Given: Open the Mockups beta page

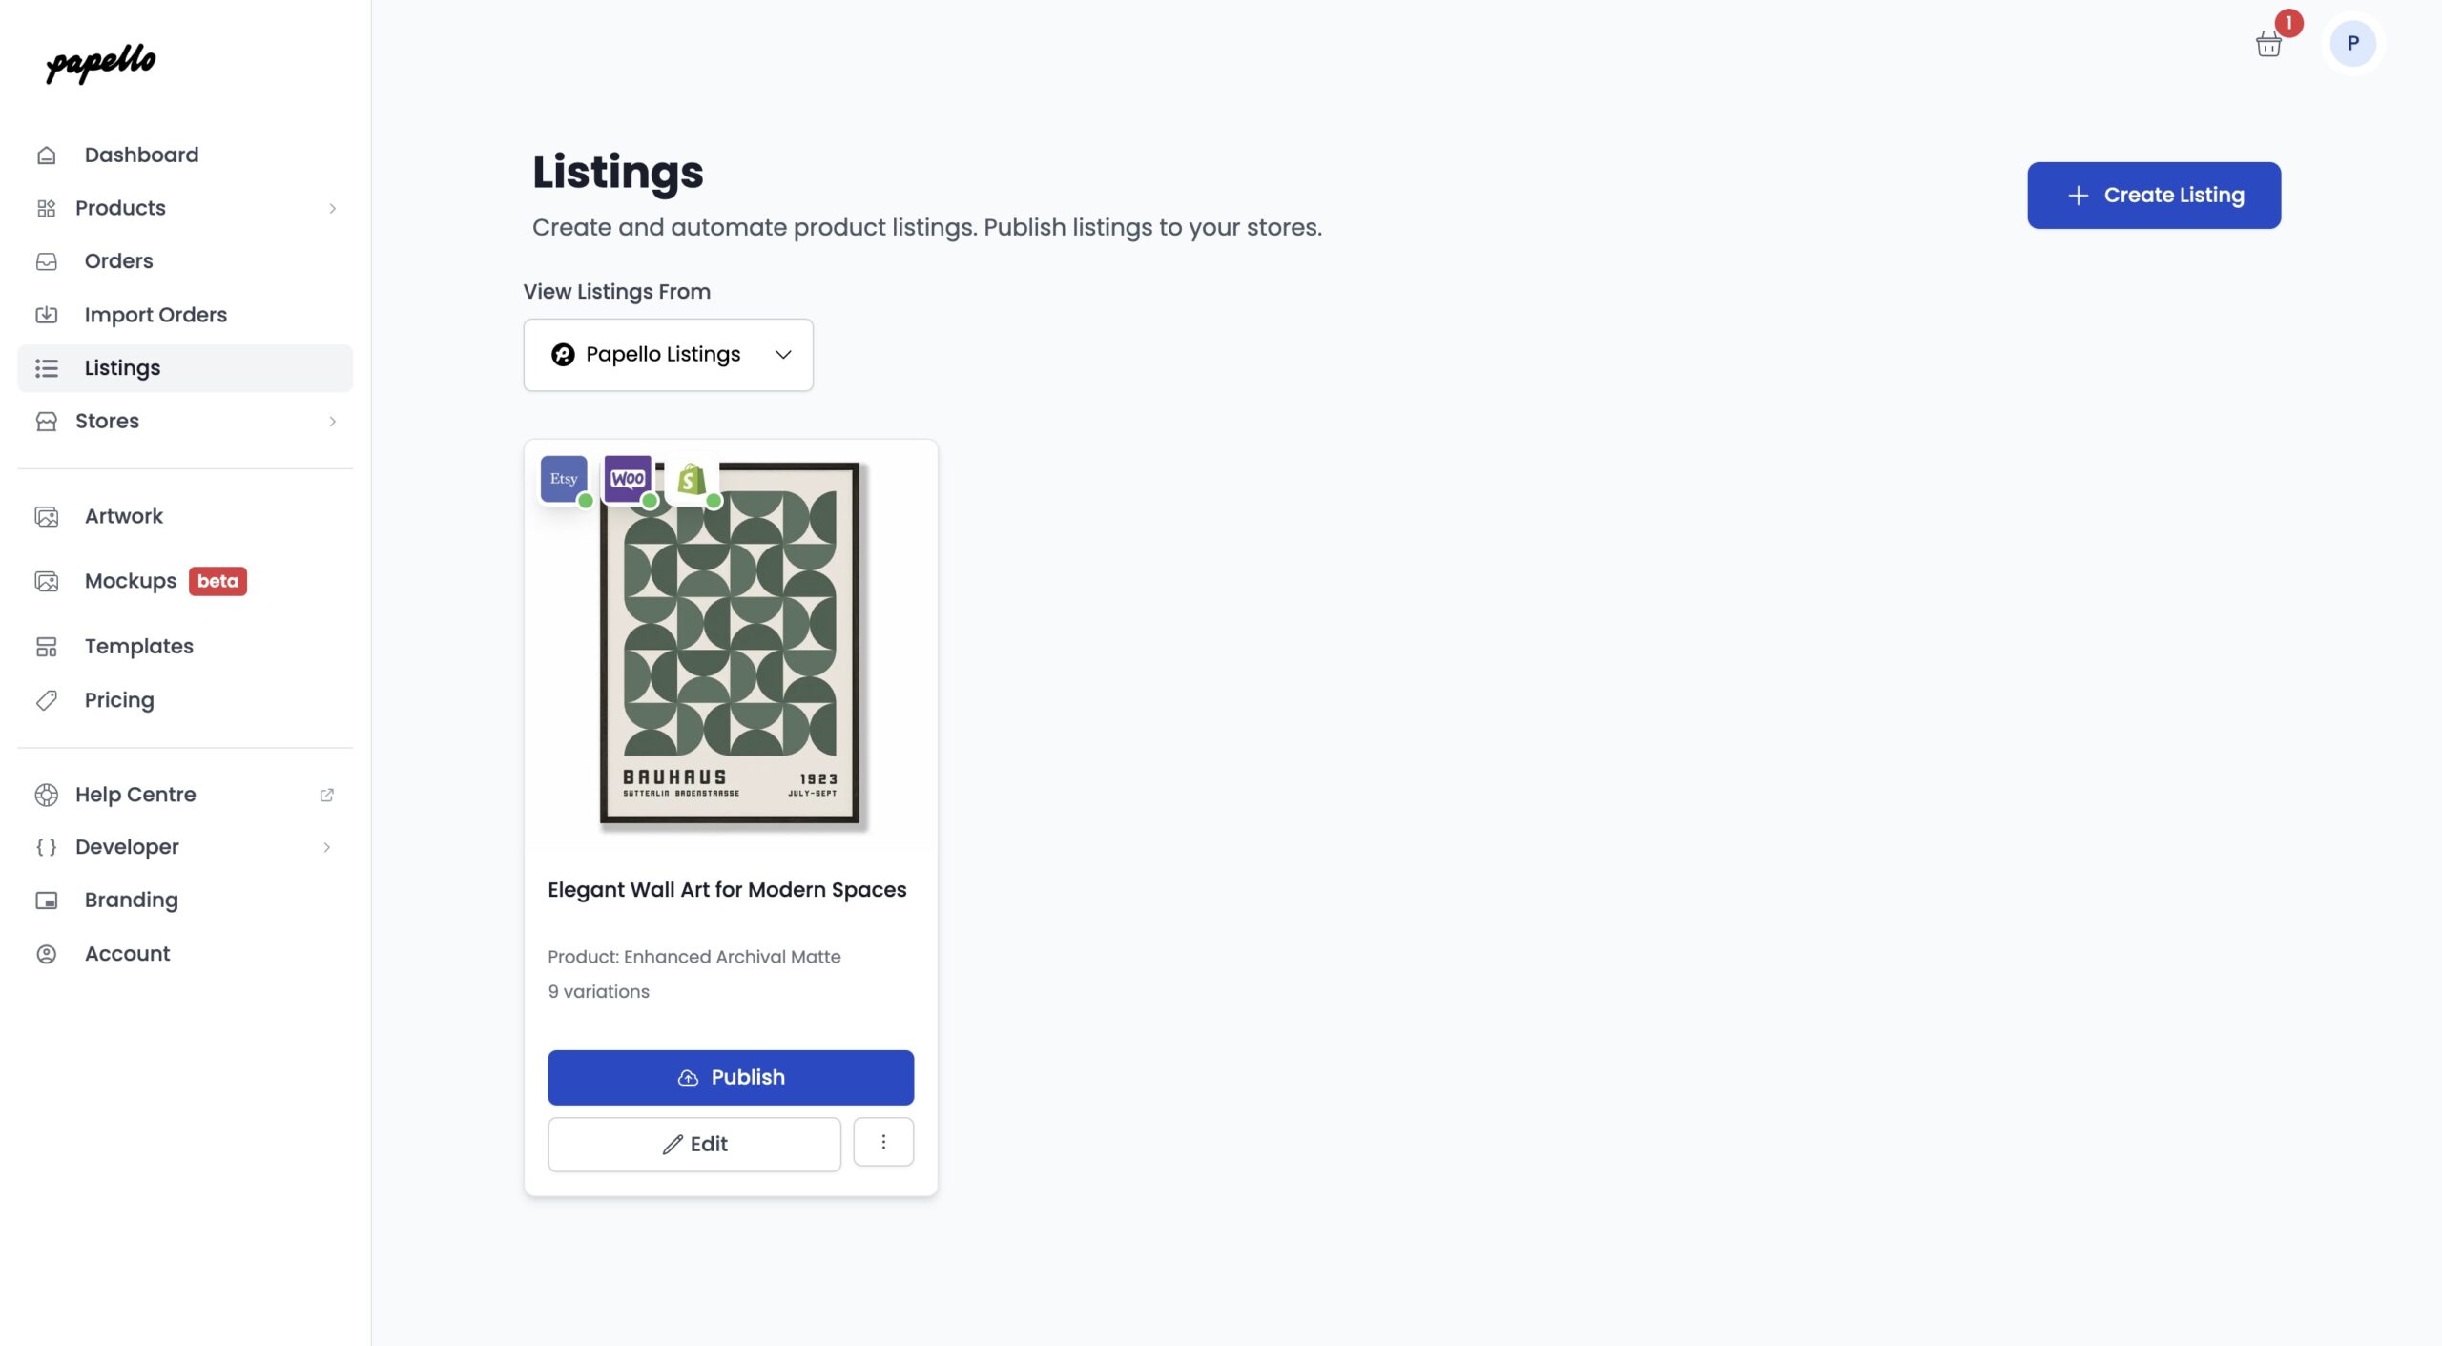Looking at the screenshot, I should [131, 581].
